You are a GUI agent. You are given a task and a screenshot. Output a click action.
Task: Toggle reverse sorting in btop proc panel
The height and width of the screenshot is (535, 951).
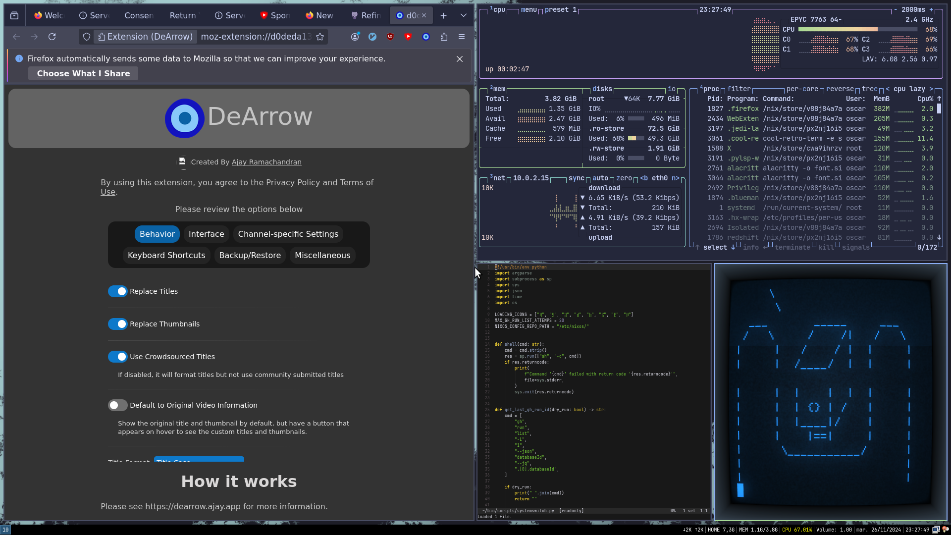click(x=840, y=89)
